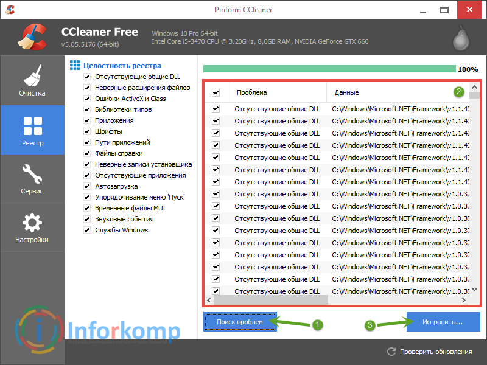Image resolution: width=487 pixels, height=365 pixels.
Task: Click the Проблема column header
Action: [278, 92]
